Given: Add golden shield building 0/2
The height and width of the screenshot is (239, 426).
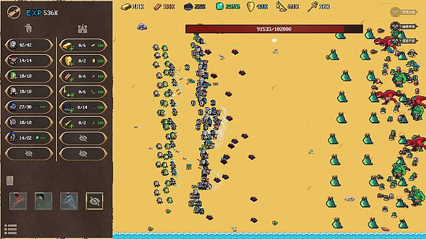Looking at the screenshot, I should 83,61.
